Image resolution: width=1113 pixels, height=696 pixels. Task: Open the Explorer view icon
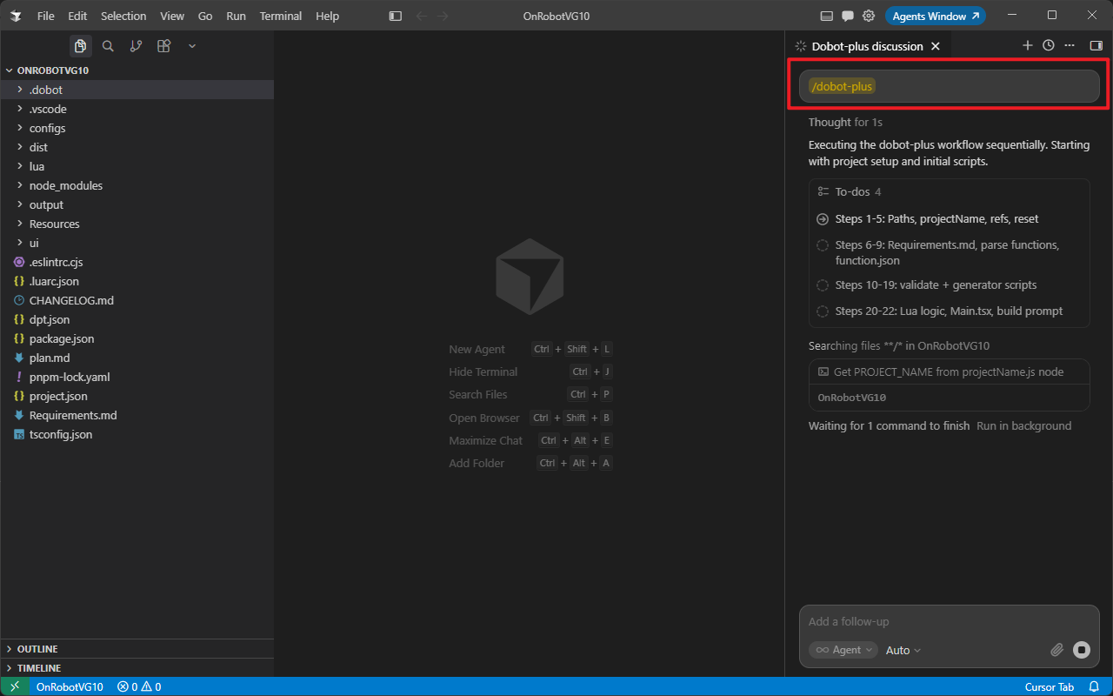click(x=80, y=46)
